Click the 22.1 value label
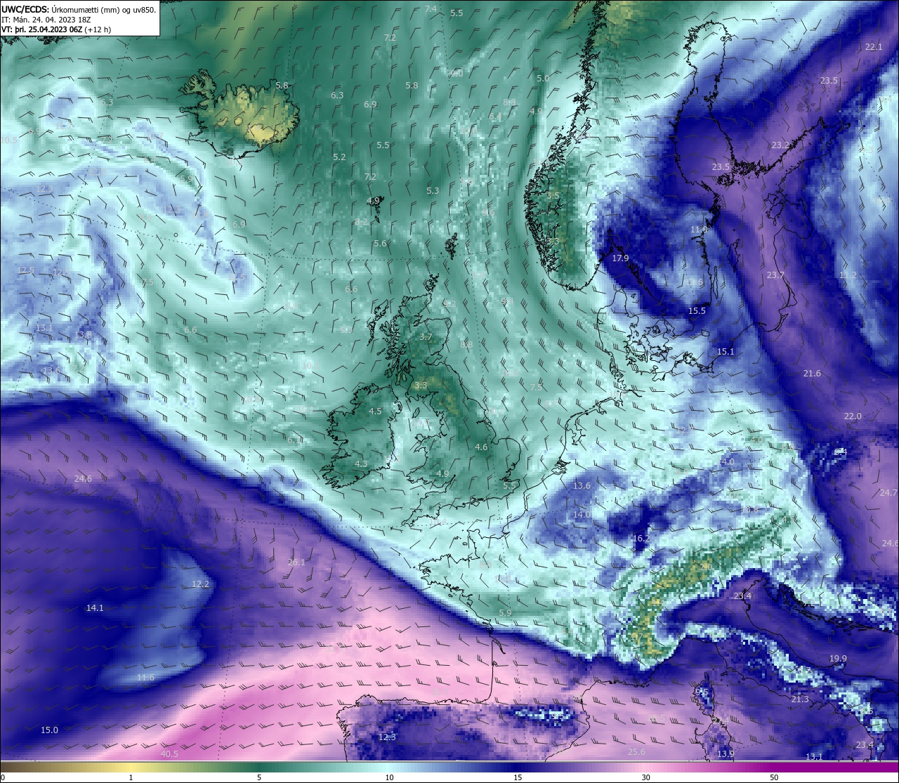 [874, 47]
